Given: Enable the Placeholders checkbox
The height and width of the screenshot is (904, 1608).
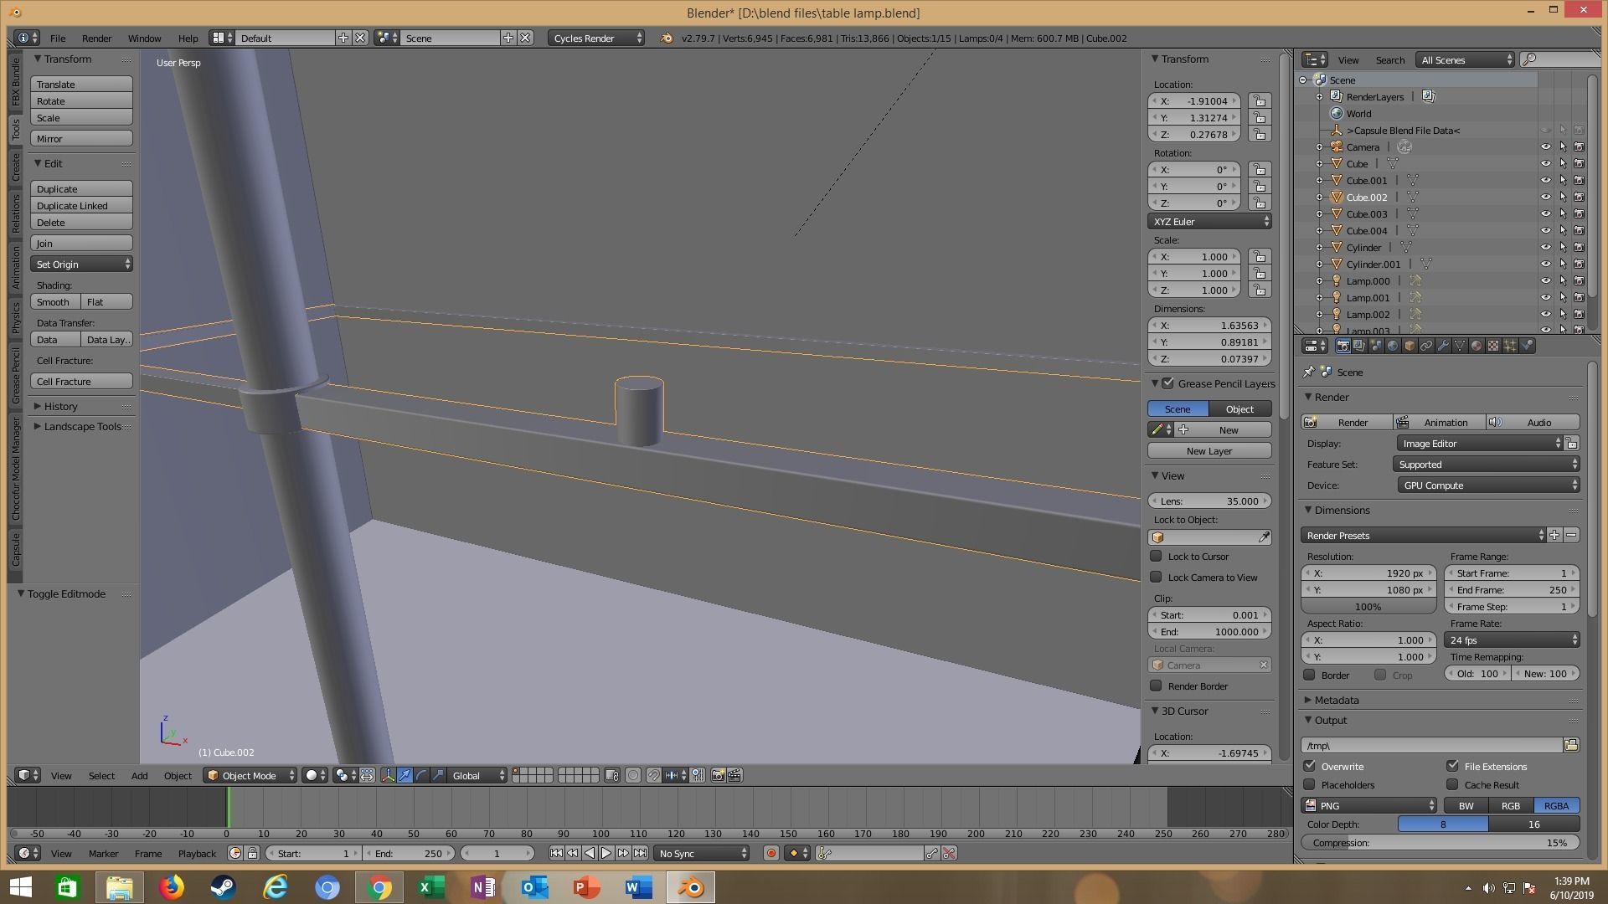Looking at the screenshot, I should click(1310, 784).
